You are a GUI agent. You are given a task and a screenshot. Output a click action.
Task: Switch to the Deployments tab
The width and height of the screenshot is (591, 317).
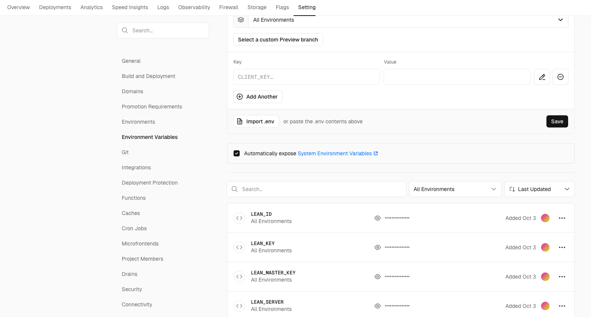(55, 7)
